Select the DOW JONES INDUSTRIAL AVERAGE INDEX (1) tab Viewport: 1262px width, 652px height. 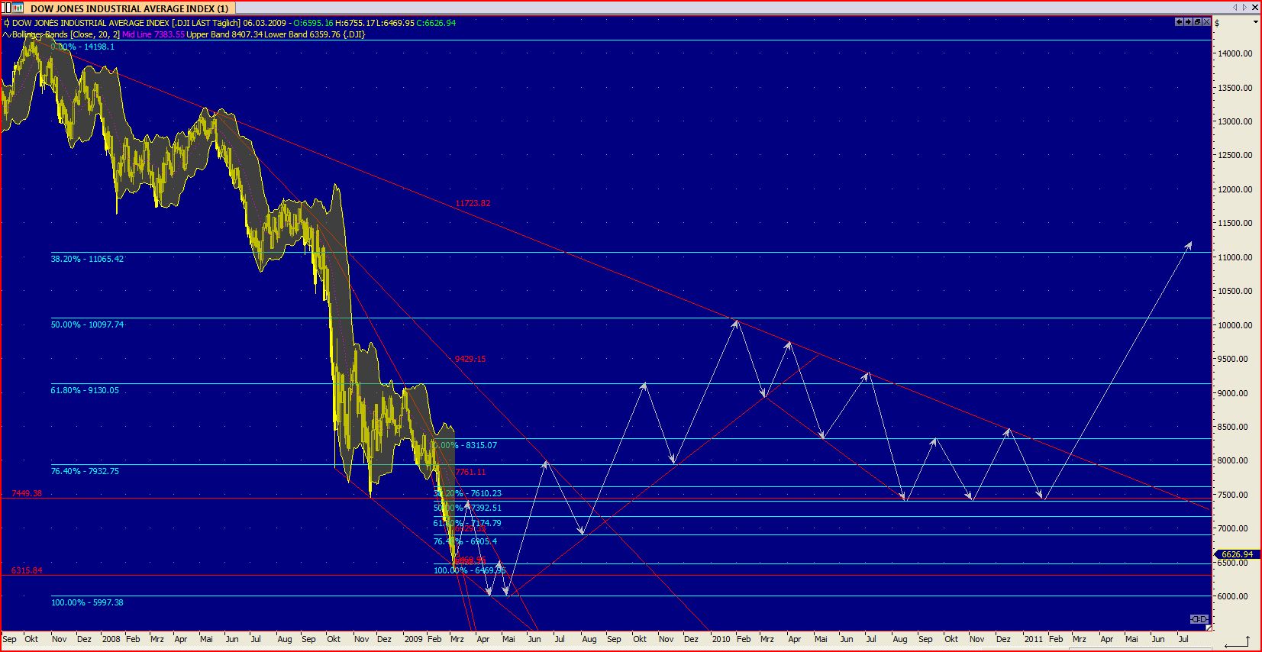(x=129, y=8)
